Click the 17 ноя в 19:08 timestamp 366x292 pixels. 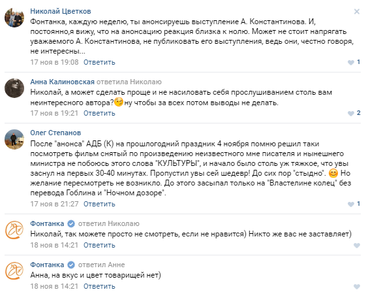54,63
